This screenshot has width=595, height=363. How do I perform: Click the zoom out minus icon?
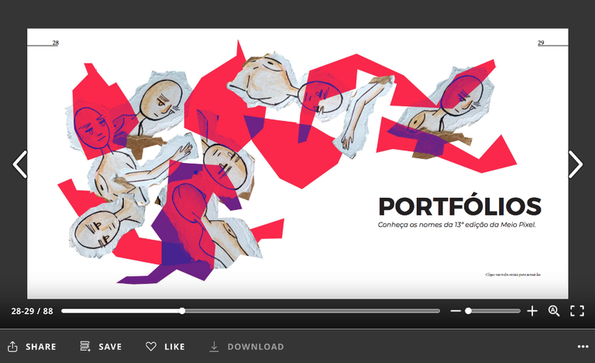456,311
